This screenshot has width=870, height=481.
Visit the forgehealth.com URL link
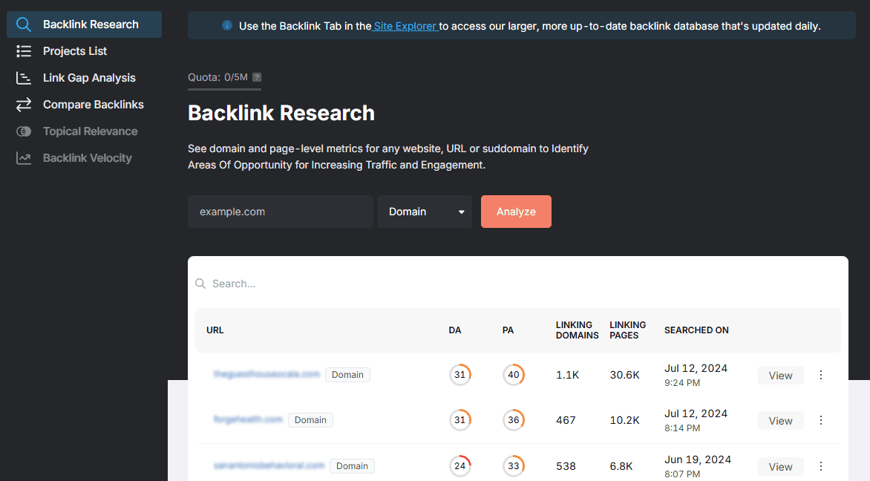coord(249,420)
